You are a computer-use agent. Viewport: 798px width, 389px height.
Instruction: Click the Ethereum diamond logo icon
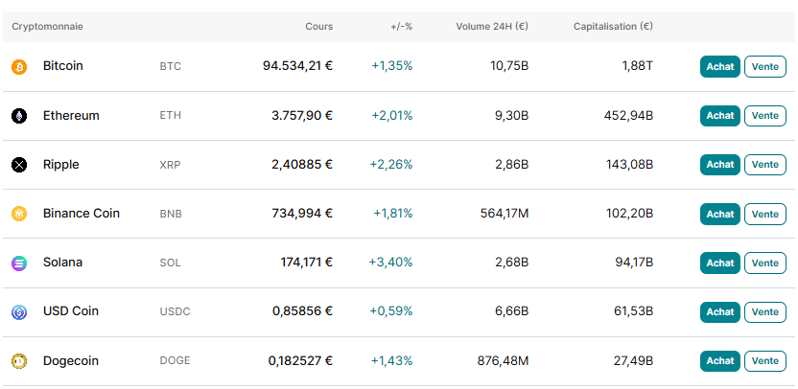click(19, 116)
